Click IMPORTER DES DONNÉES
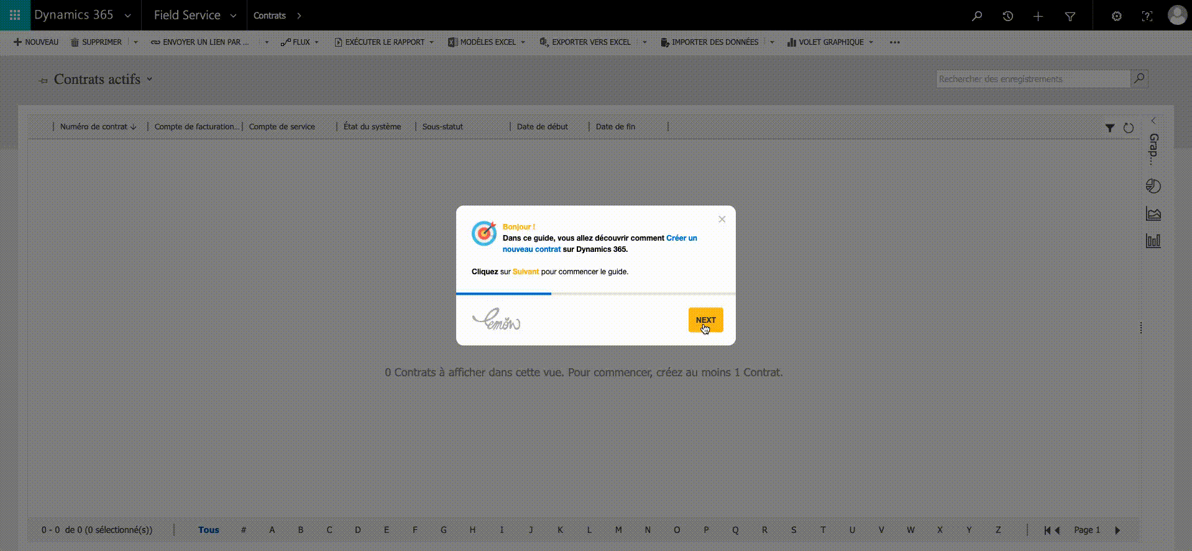 point(709,42)
